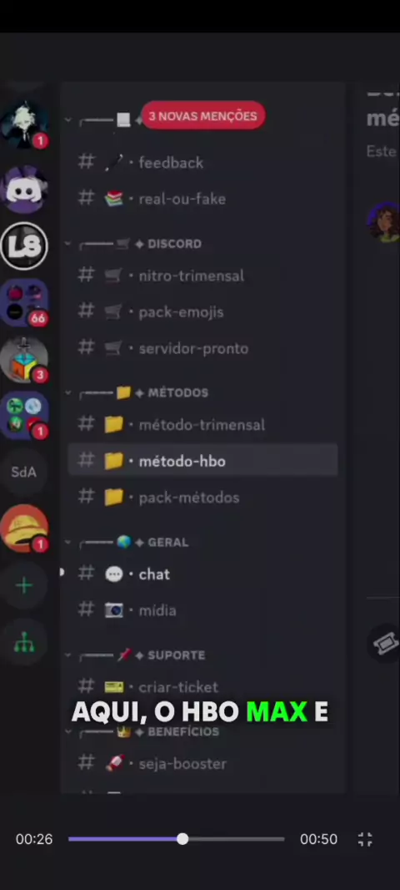This screenshot has height=890, width=400.
Task: Open server folder with 66 notifications
Action: point(24,302)
